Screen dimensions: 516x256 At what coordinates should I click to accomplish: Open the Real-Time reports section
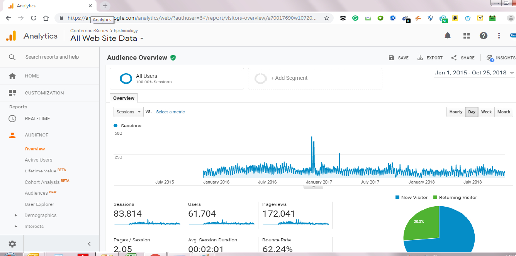(37, 118)
